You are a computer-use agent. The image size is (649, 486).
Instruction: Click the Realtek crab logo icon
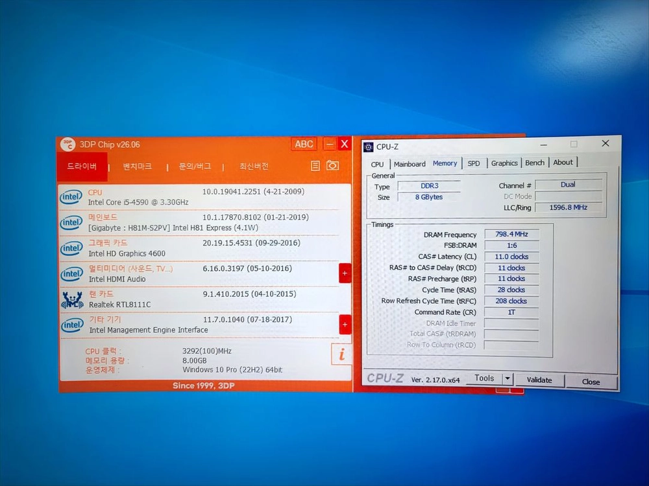click(x=72, y=300)
